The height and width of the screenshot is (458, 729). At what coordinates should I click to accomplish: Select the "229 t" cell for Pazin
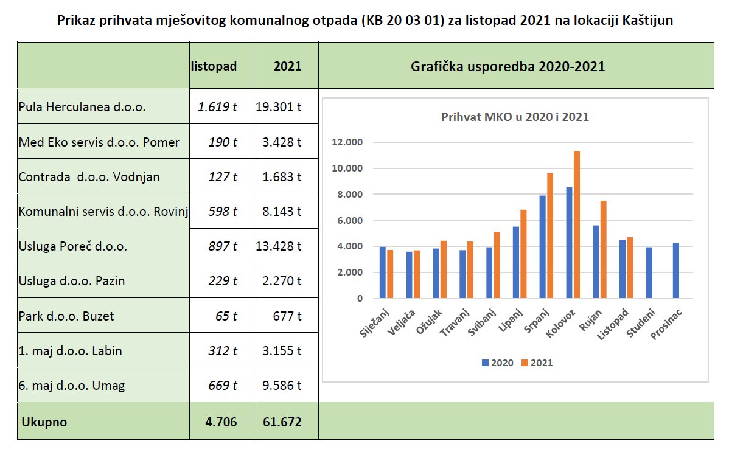pyautogui.click(x=223, y=280)
